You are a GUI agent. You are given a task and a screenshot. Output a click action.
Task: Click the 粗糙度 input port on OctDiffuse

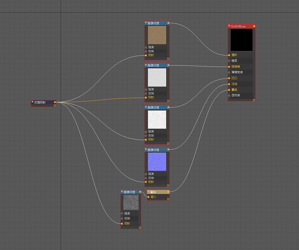click(229, 67)
